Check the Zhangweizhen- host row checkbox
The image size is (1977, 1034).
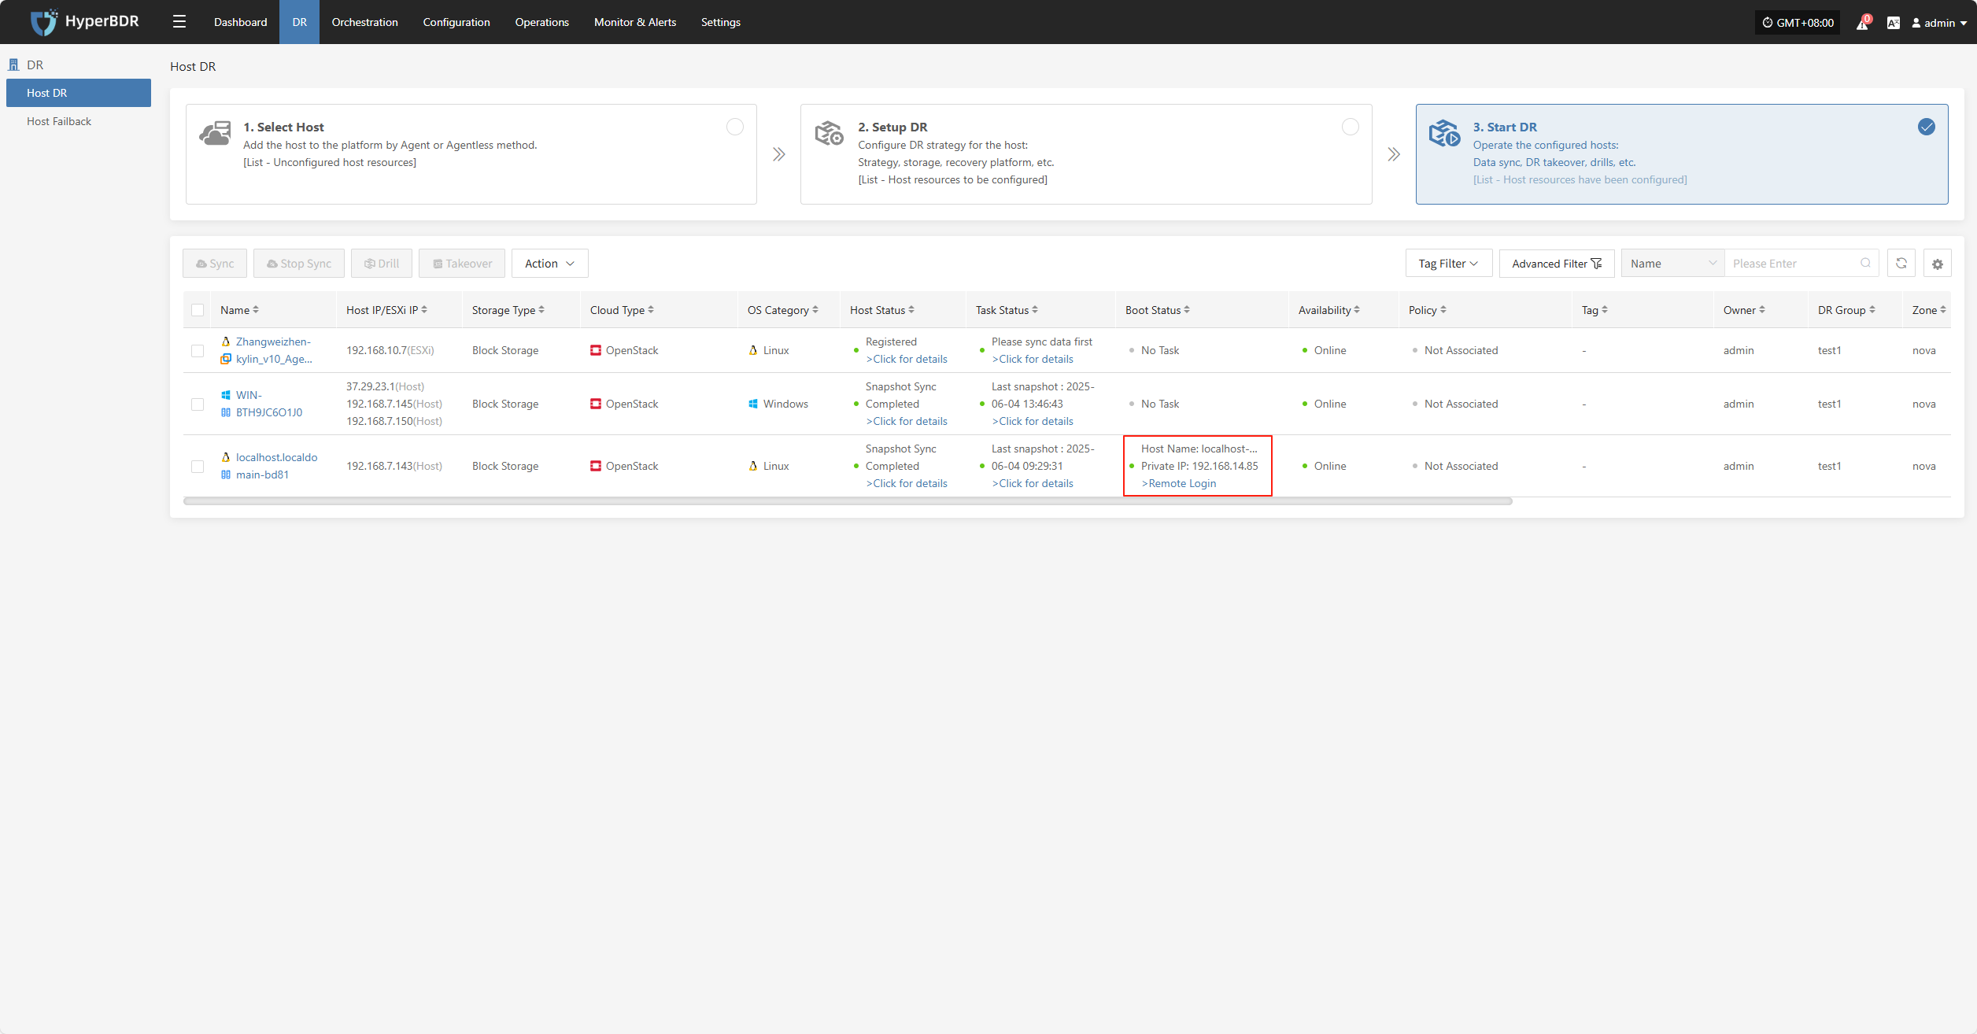click(x=198, y=350)
